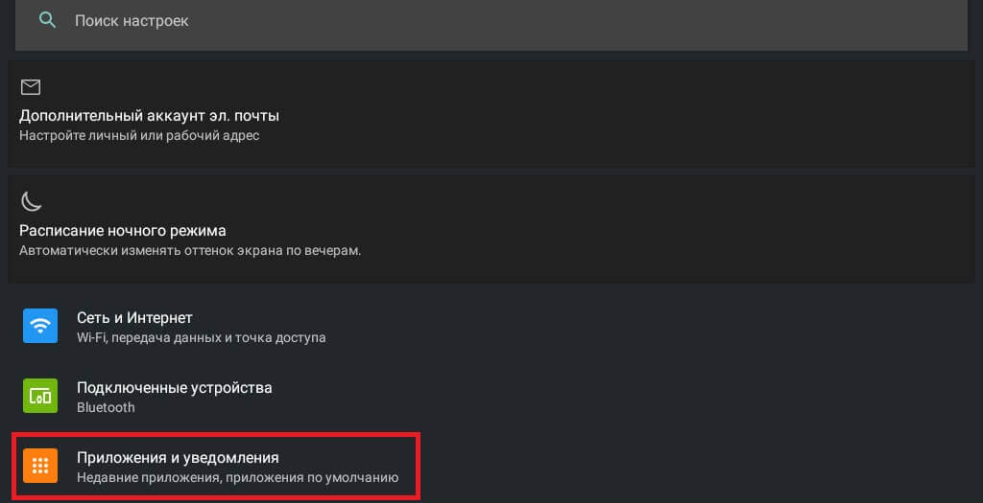983x503 pixels.
Task: Select Подключенные устройства settings entry
Action: coord(491,396)
